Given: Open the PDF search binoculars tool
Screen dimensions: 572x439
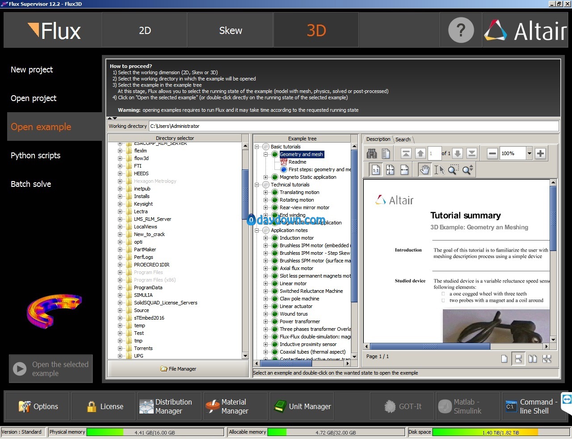Looking at the screenshot, I should click(x=372, y=154).
